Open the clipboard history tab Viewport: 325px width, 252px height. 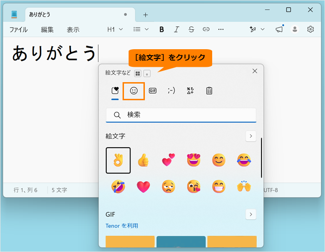(209, 91)
